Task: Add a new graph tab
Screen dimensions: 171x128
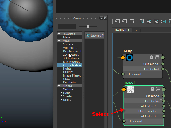Action: 136,30
